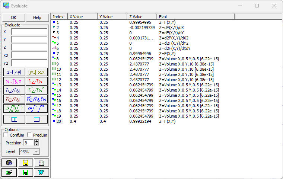Increase Precision with the up arrow

tap(36, 141)
